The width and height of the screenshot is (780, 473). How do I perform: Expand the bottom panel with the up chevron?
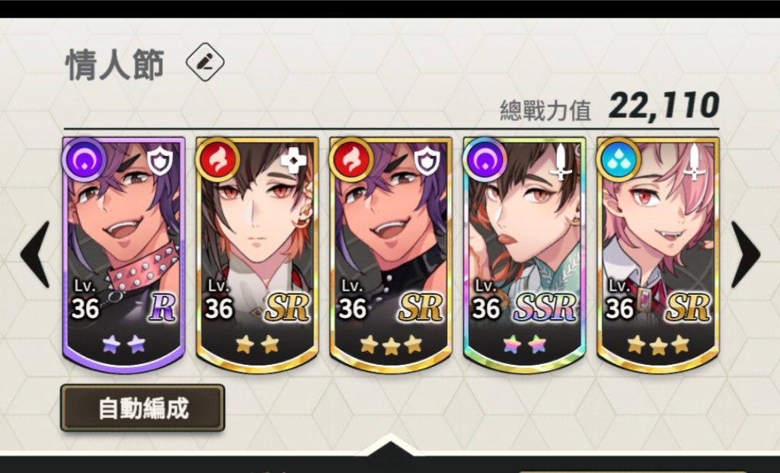point(391,445)
